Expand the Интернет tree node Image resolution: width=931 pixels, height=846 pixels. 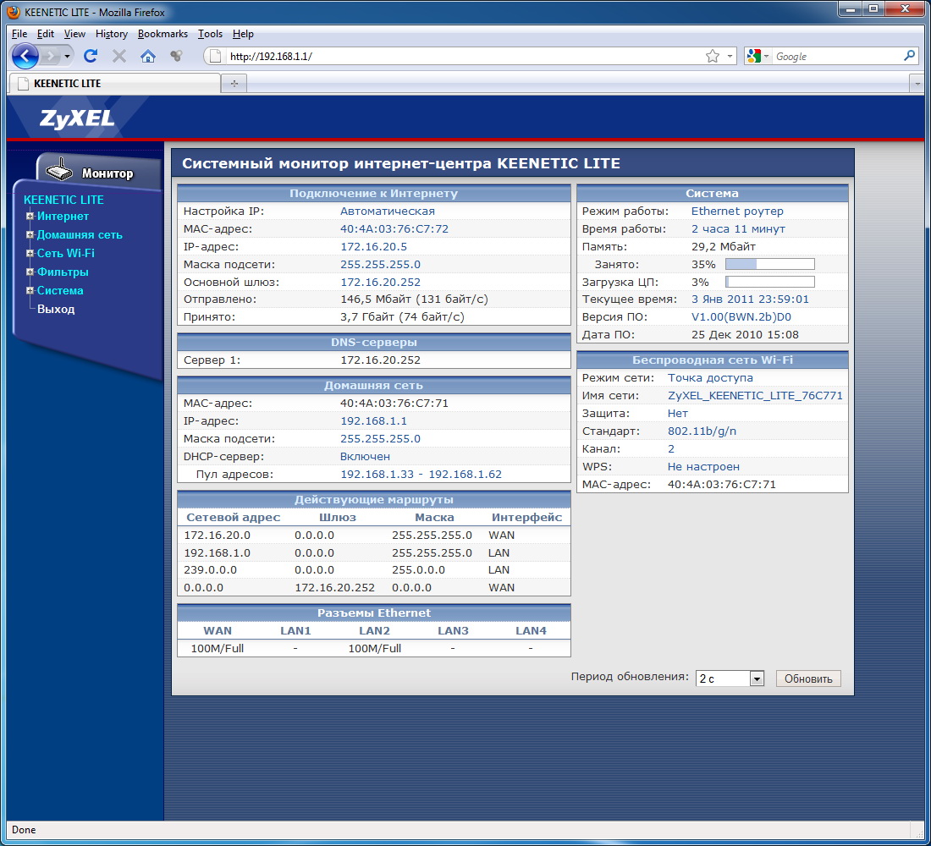pos(30,217)
